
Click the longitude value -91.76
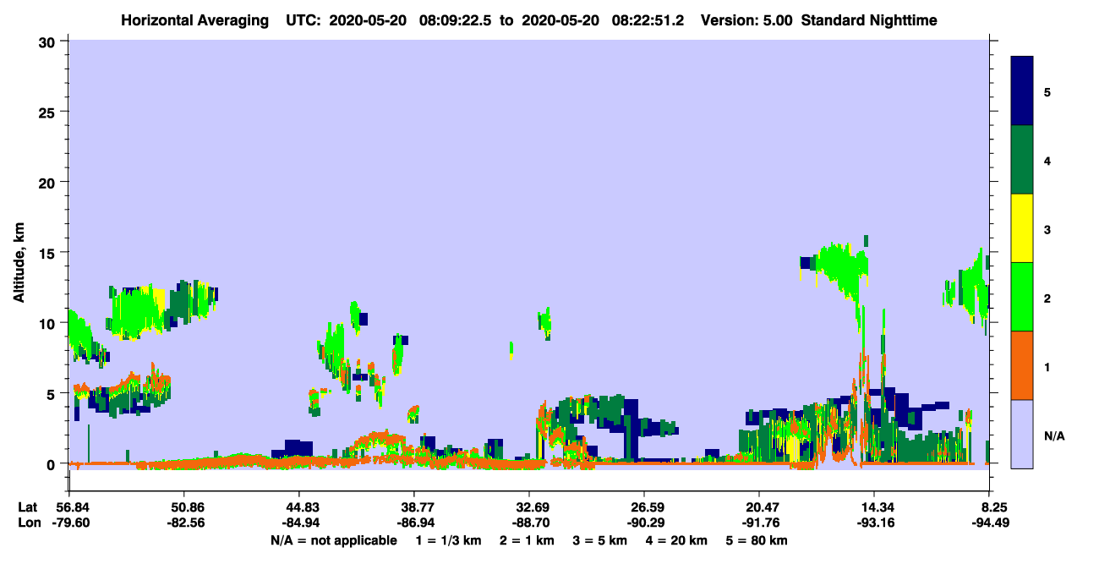(x=759, y=523)
